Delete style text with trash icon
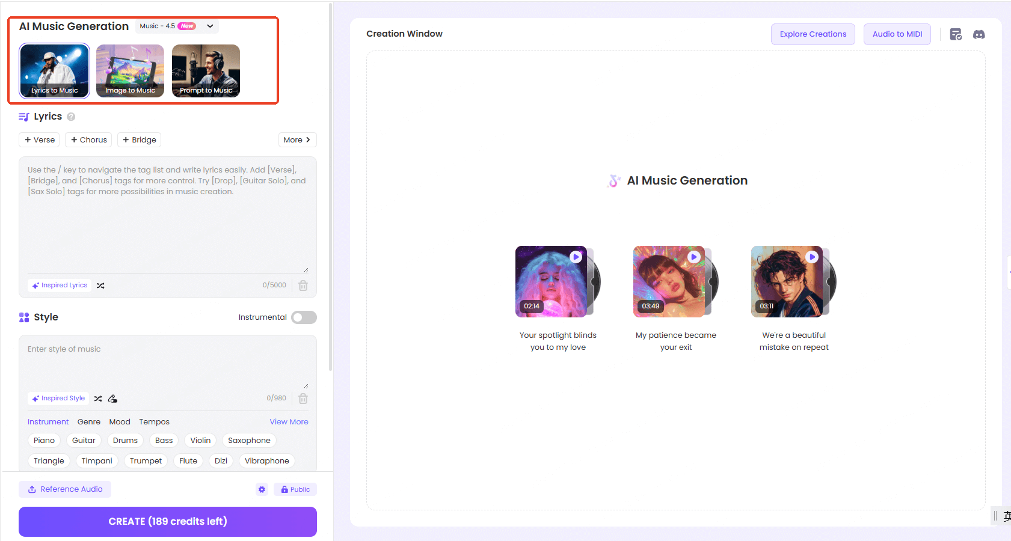The height and width of the screenshot is (541, 1011). 303,399
